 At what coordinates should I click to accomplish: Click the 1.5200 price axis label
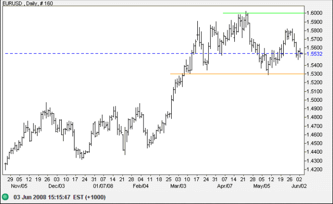tap(315, 82)
